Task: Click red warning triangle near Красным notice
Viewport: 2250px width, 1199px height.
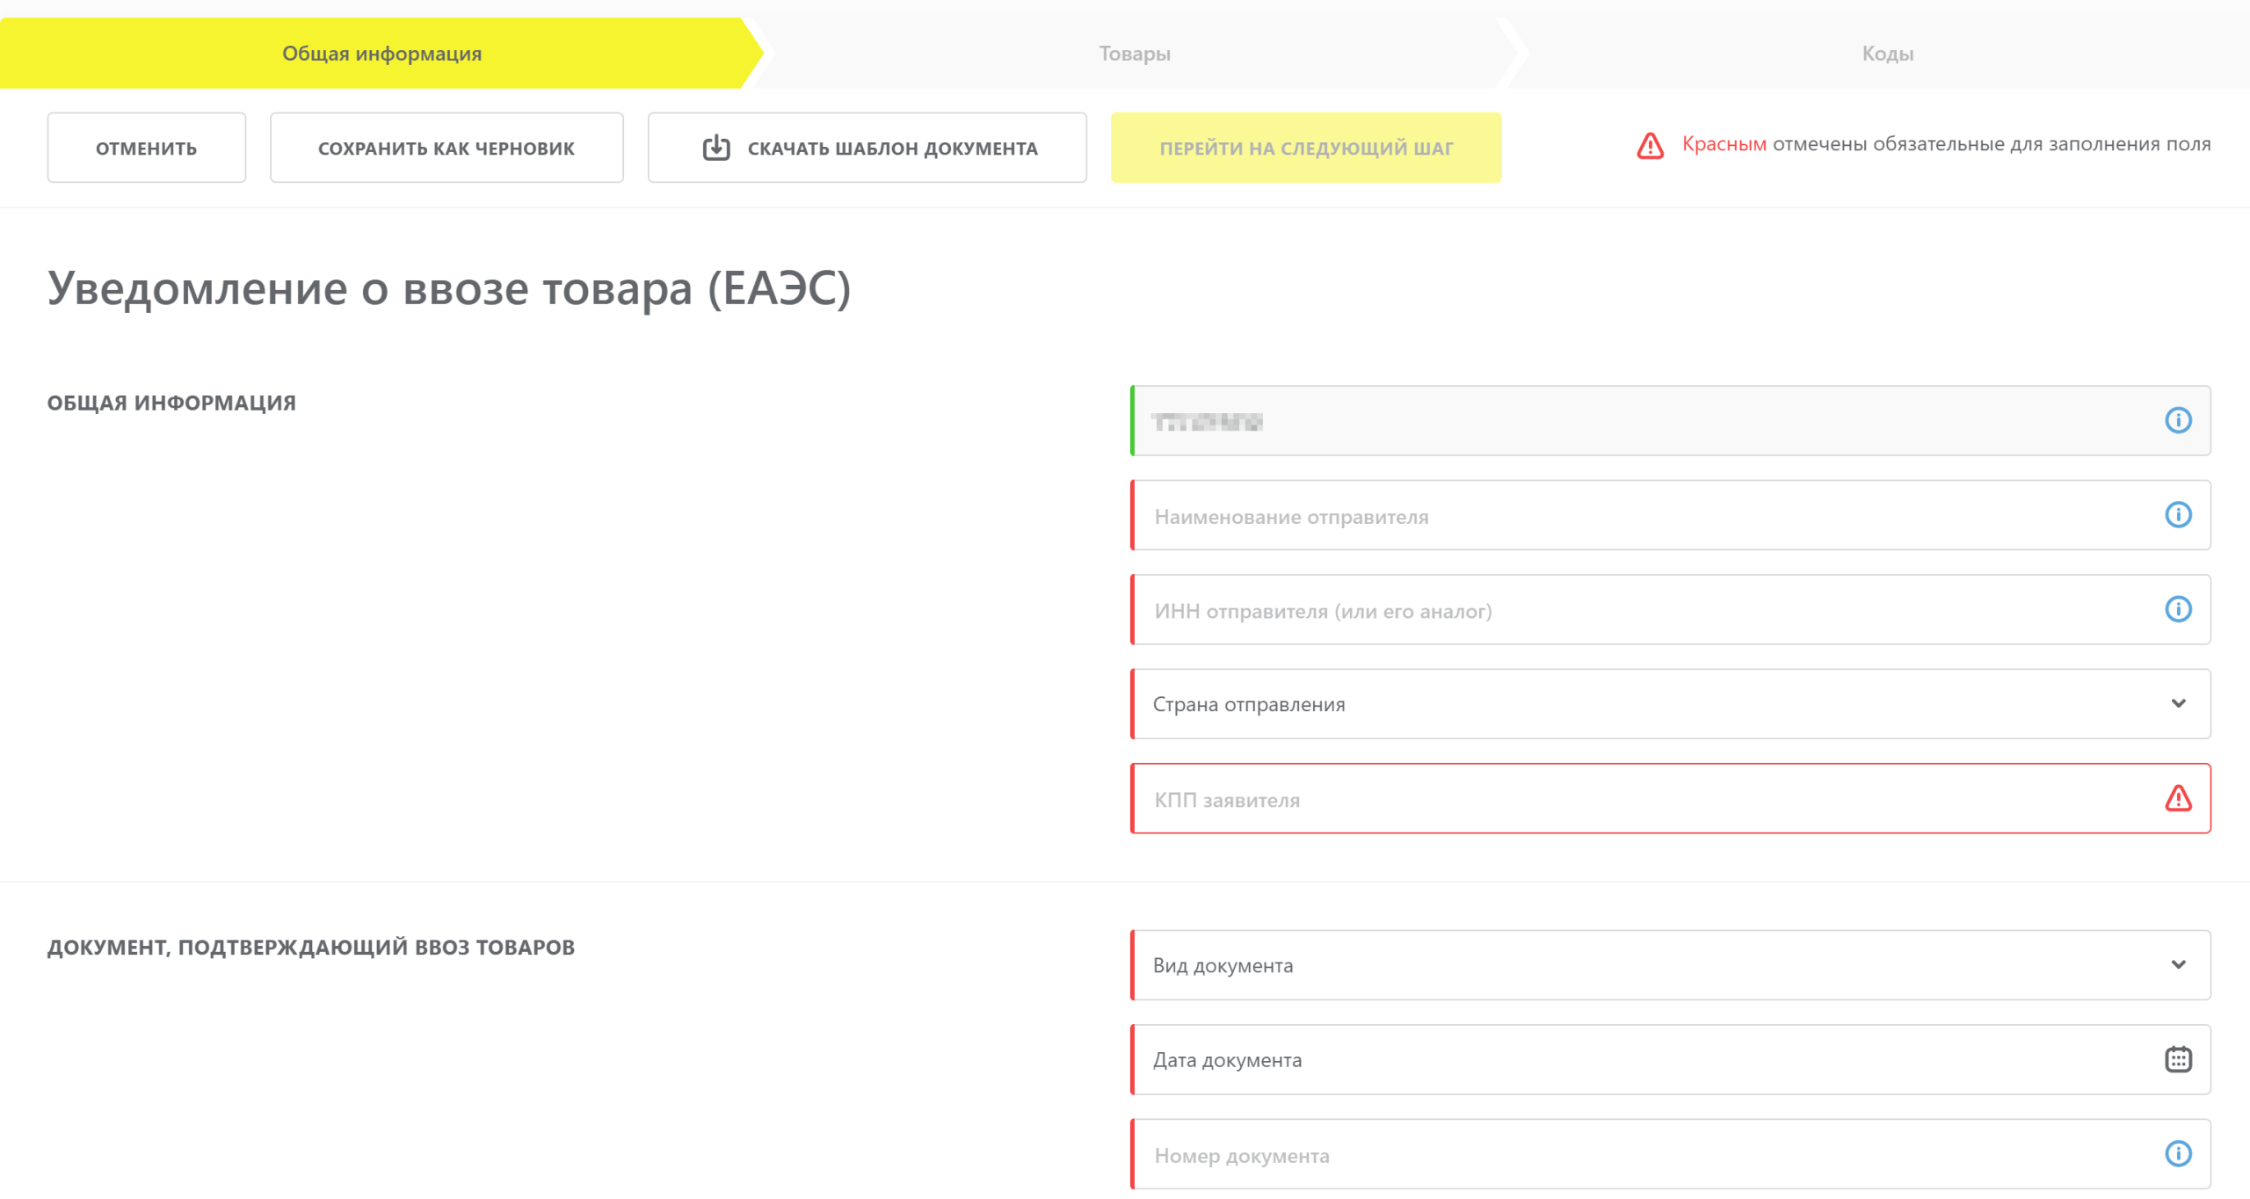Action: pyautogui.click(x=1650, y=145)
